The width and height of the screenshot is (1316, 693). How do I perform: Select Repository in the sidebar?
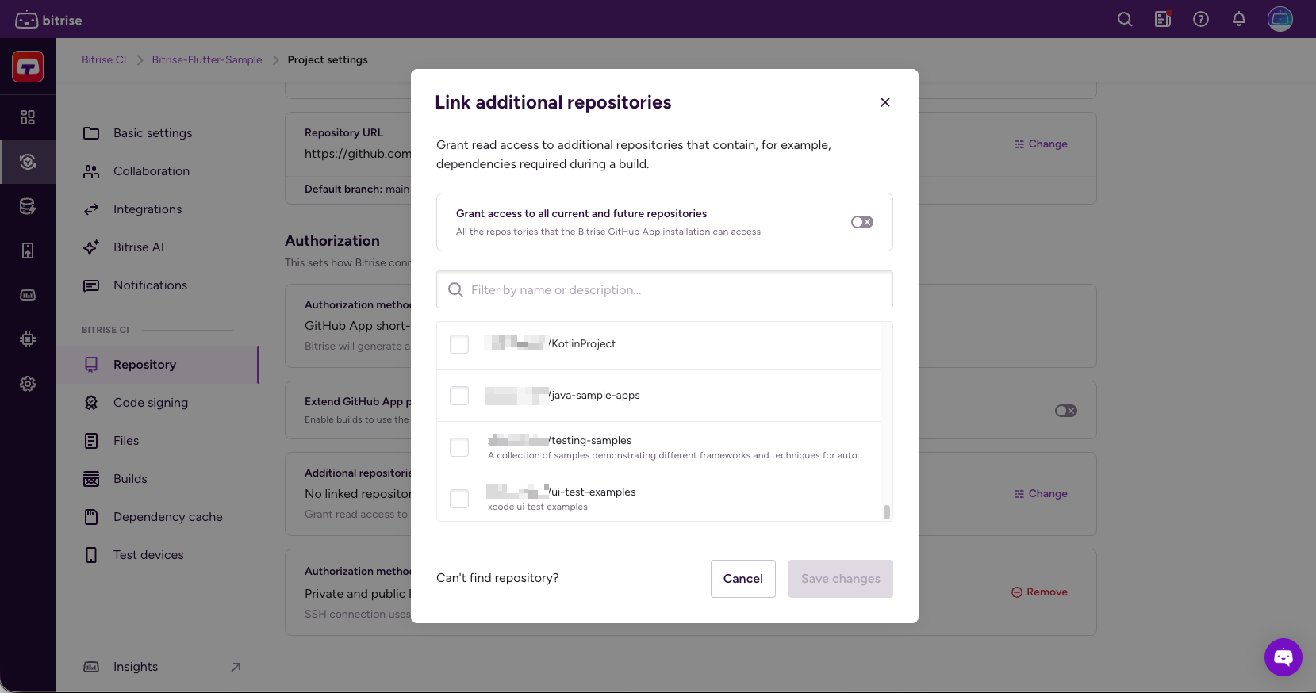click(x=158, y=365)
